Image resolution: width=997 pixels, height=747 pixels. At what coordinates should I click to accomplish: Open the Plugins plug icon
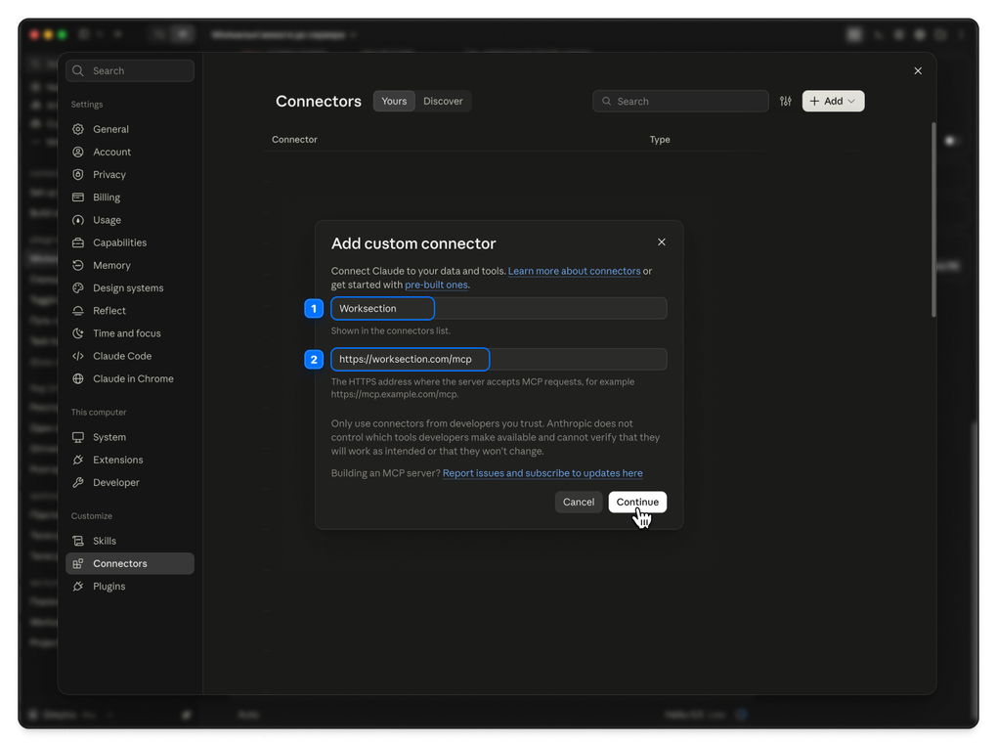coord(78,586)
